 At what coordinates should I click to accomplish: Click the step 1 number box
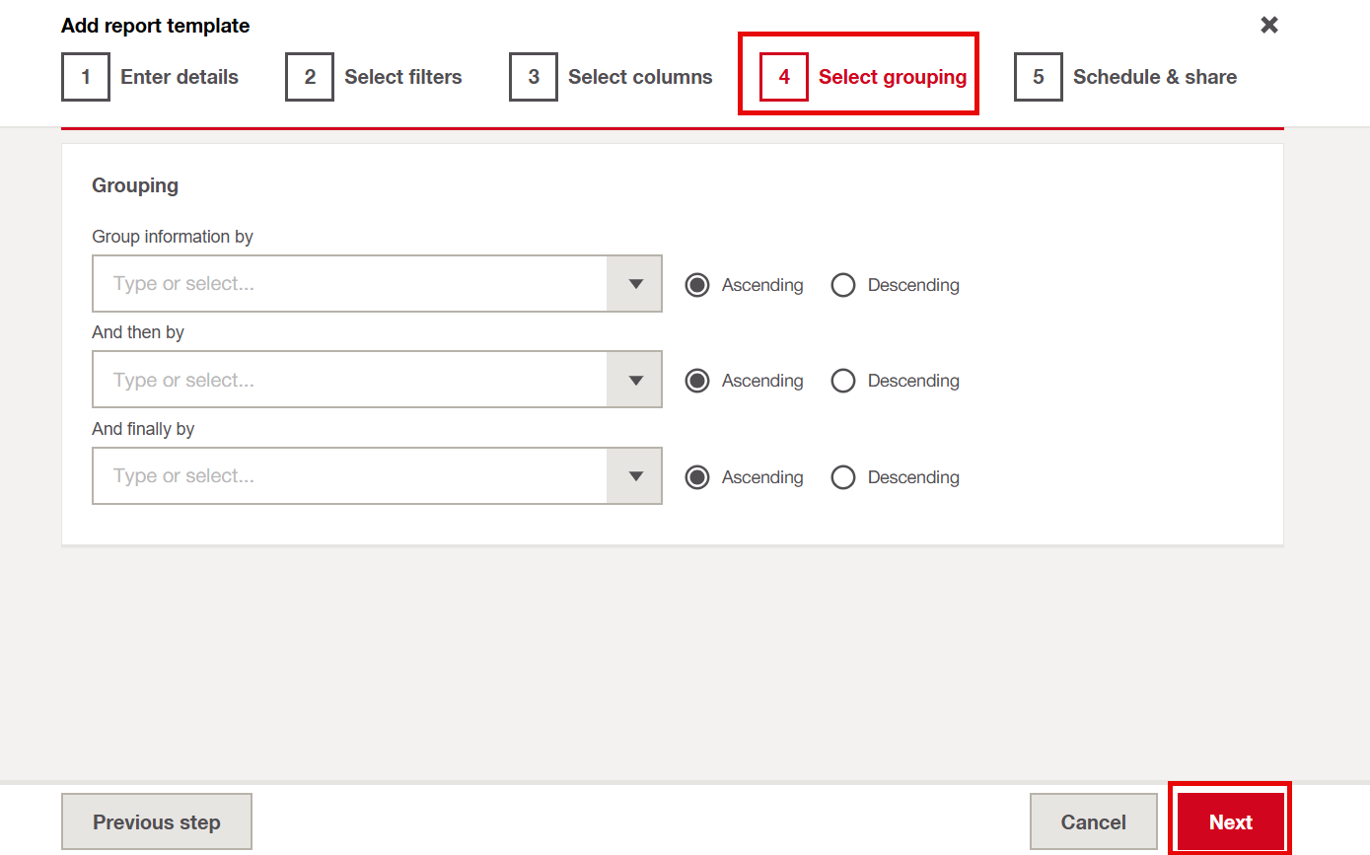point(86,77)
